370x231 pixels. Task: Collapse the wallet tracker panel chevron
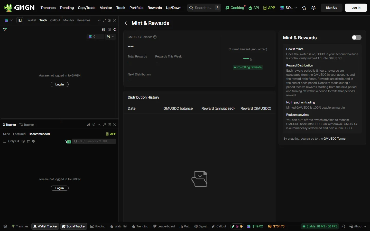pos(99,20)
